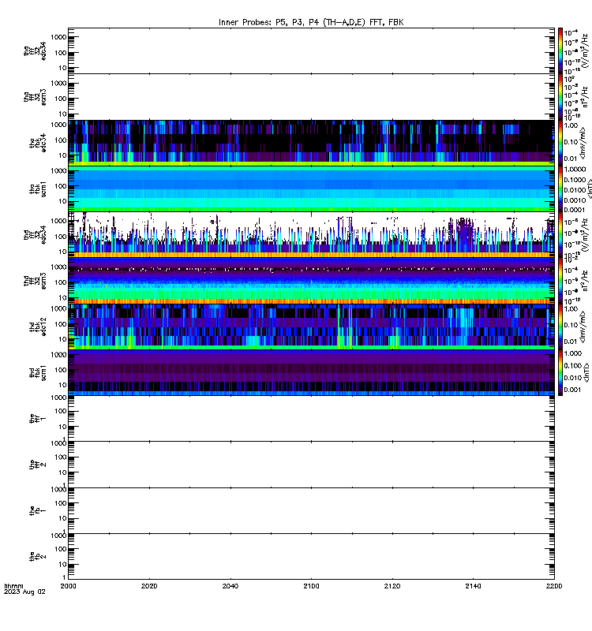Click the 'tha fff 32 scm3' panel label
Image resolution: width=592 pixels, height=631 pixels.
[x=34, y=97]
